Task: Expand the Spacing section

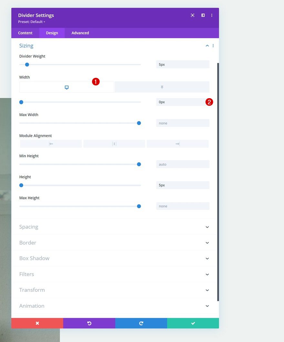Action: 114,227
